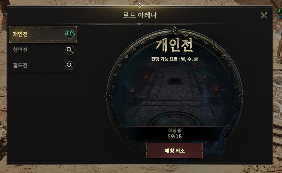Click the star ornament on the circle's right edge
The width and height of the screenshot is (282, 173).
[x=241, y=97]
